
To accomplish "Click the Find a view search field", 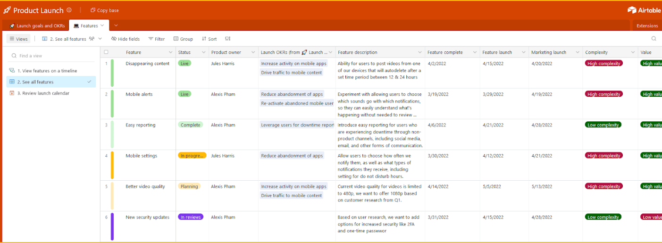I will point(52,56).
